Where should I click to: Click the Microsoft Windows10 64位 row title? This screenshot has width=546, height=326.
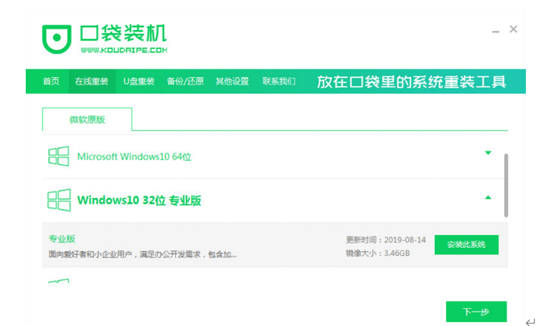tap(134, 157)
